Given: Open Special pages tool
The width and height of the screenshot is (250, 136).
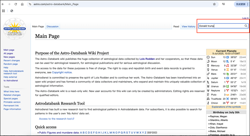Looking at the screenshot, I should click(11, 98).
